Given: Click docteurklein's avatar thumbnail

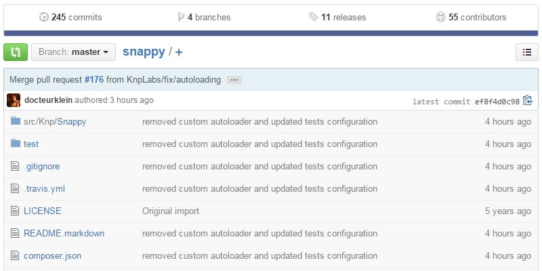Looking at the screenshot, I should point(14,100).
